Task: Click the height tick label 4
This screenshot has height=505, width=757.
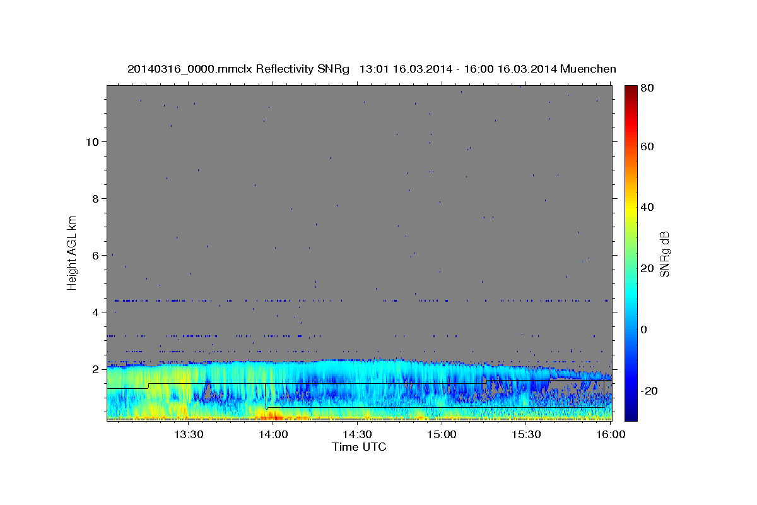Action: coord(96,312)
